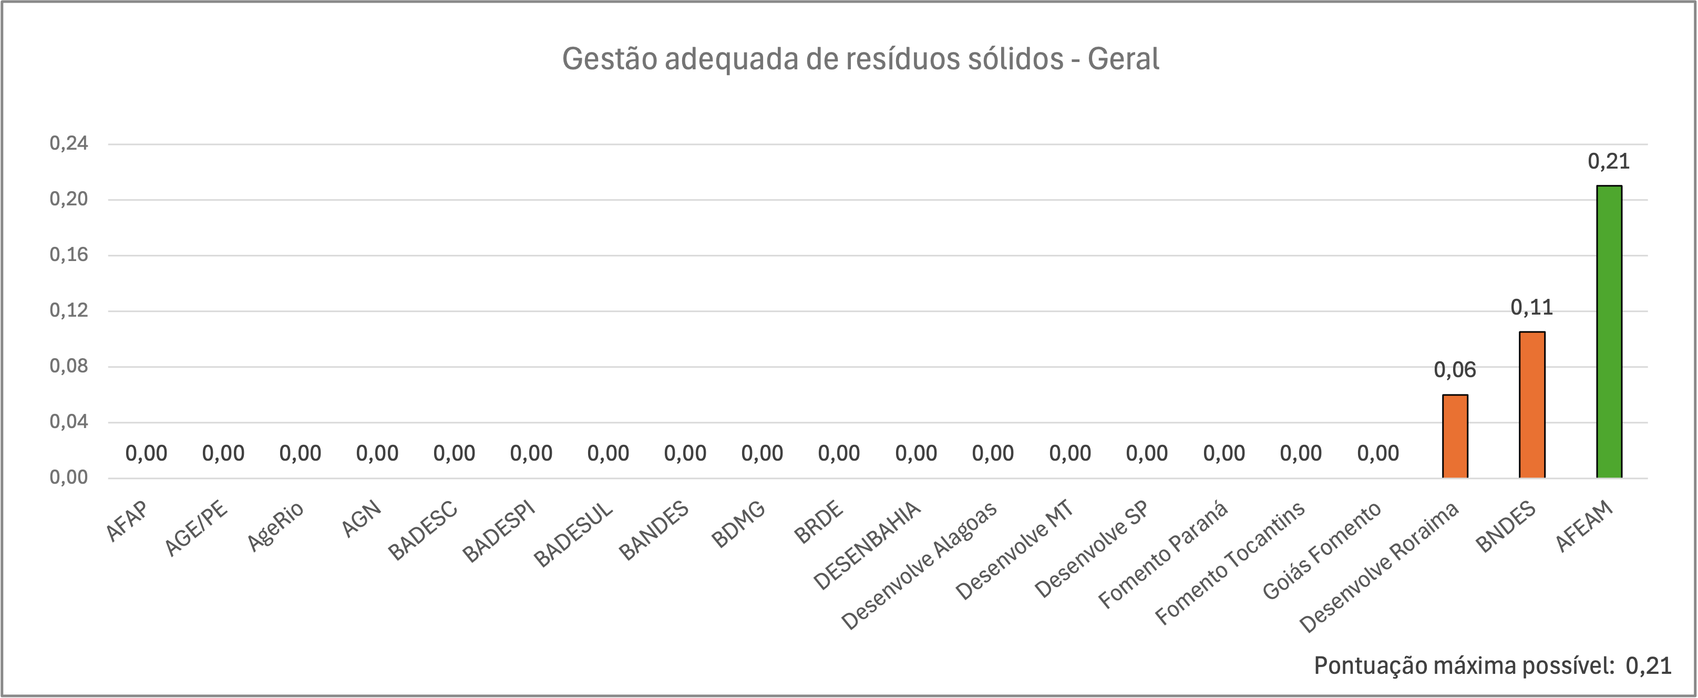Click the Fomento Tocantins axis label

(1230, 562)
